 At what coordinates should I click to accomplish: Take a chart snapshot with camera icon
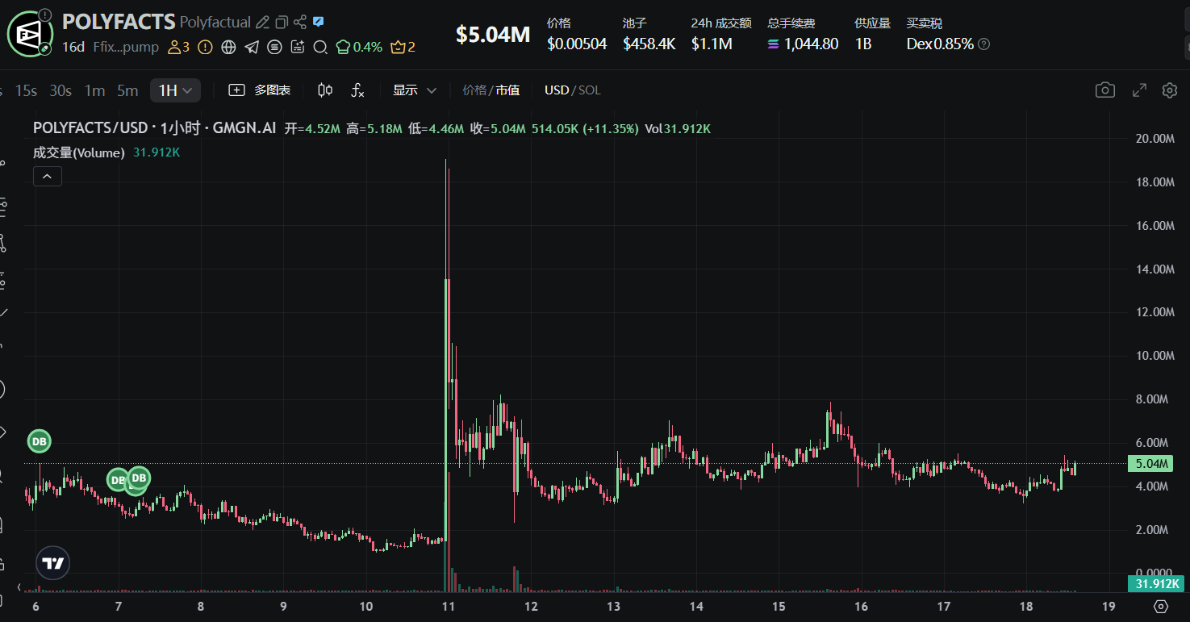click(x=1104, y=90)
